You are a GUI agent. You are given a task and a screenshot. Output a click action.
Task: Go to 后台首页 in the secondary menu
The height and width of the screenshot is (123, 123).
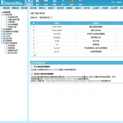click(x=96, y=8)
